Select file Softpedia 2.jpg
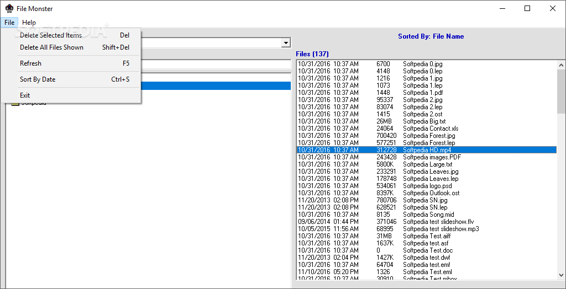Image resolution: width=566 pixels, height=289 pixels. [426, 100]
